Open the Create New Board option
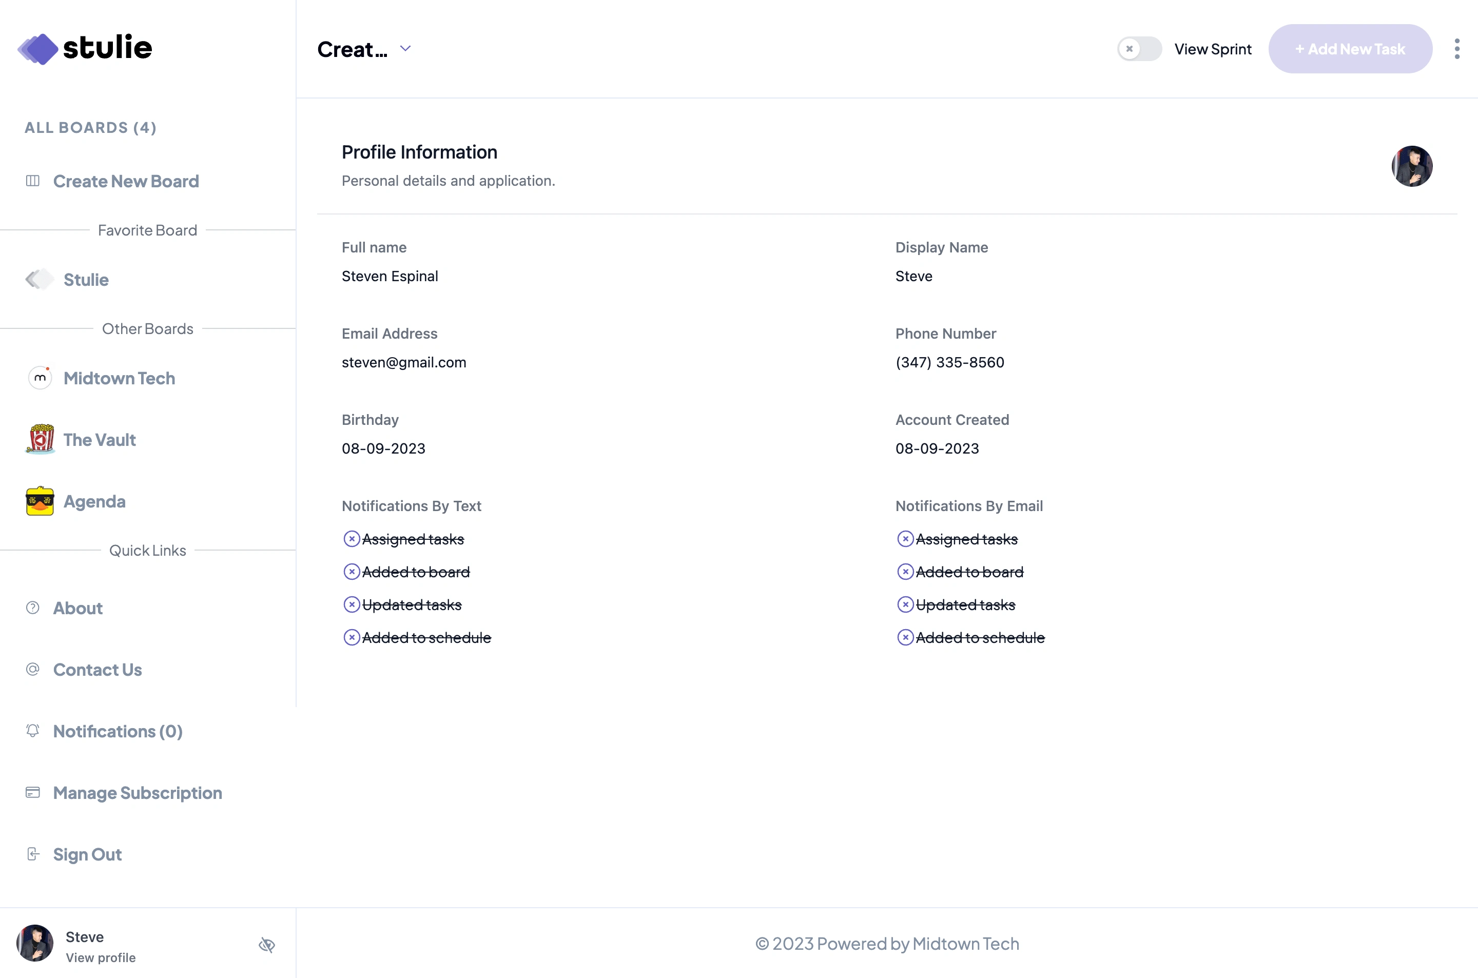1478x978 pixels. coord(126,181)
